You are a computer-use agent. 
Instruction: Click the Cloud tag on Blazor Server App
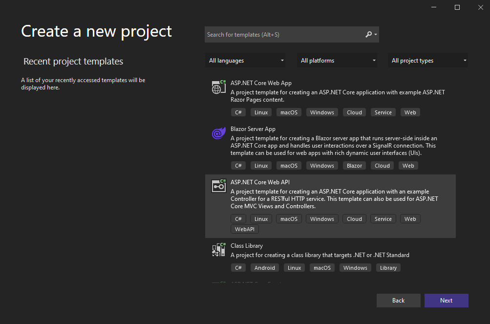[x=382, y=166]
